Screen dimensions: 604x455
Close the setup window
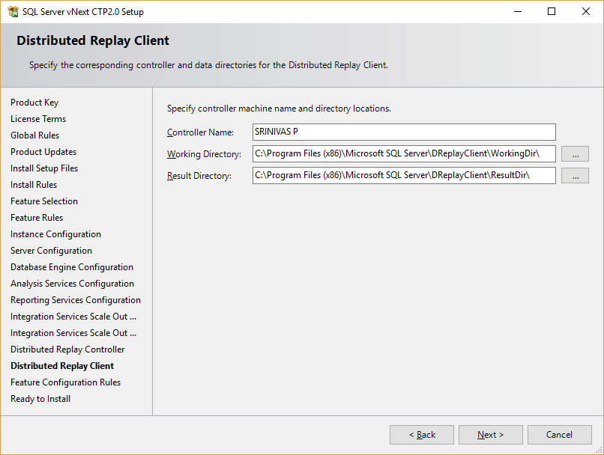pos(586,11)
